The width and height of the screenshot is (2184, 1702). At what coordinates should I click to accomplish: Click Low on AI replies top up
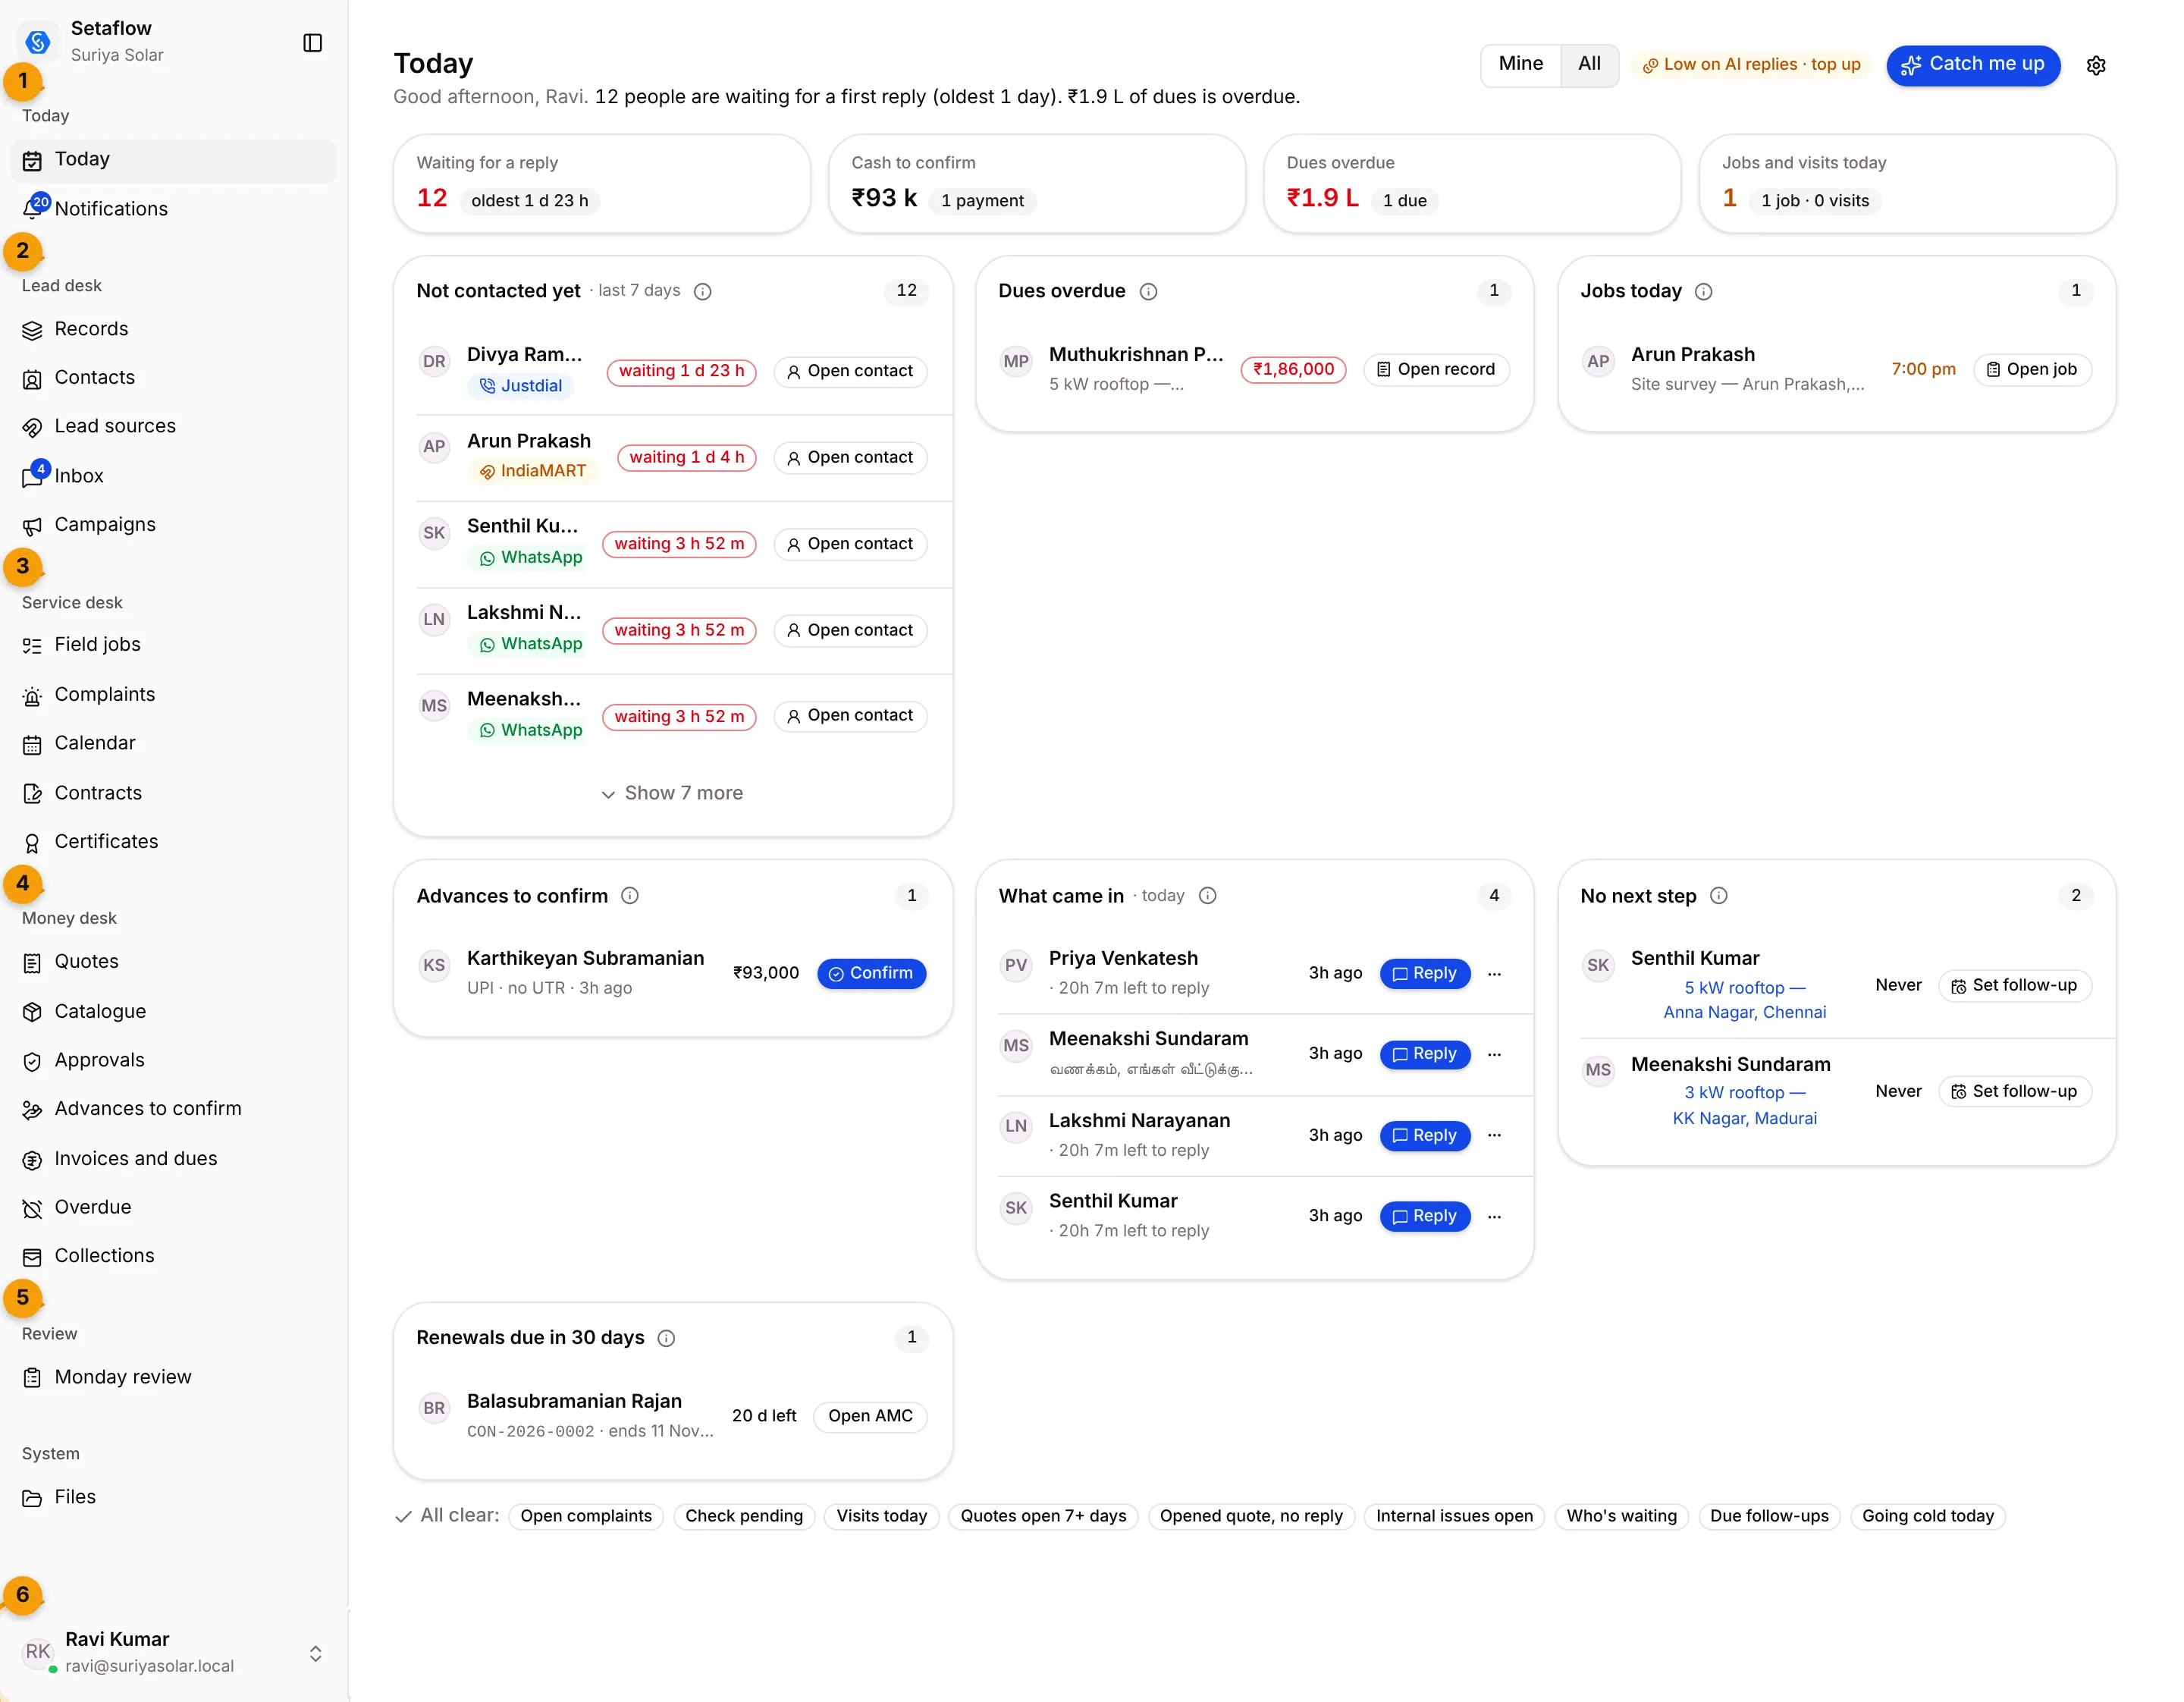click(x=1751, y=65)
